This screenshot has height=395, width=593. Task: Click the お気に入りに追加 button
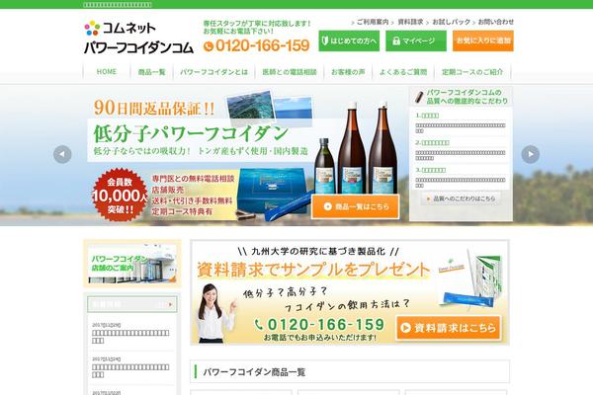coord(483,40)
